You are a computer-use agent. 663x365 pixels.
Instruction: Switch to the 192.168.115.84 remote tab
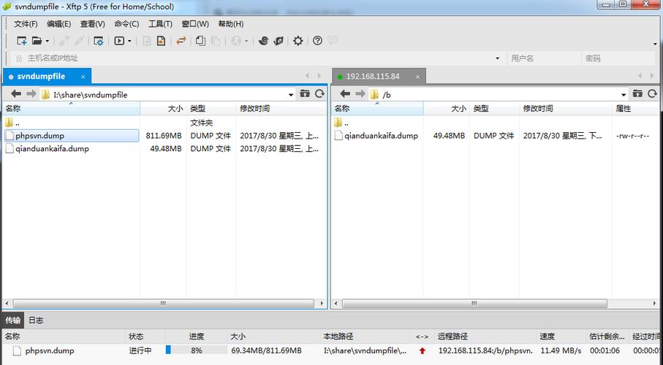coord(373,77)
